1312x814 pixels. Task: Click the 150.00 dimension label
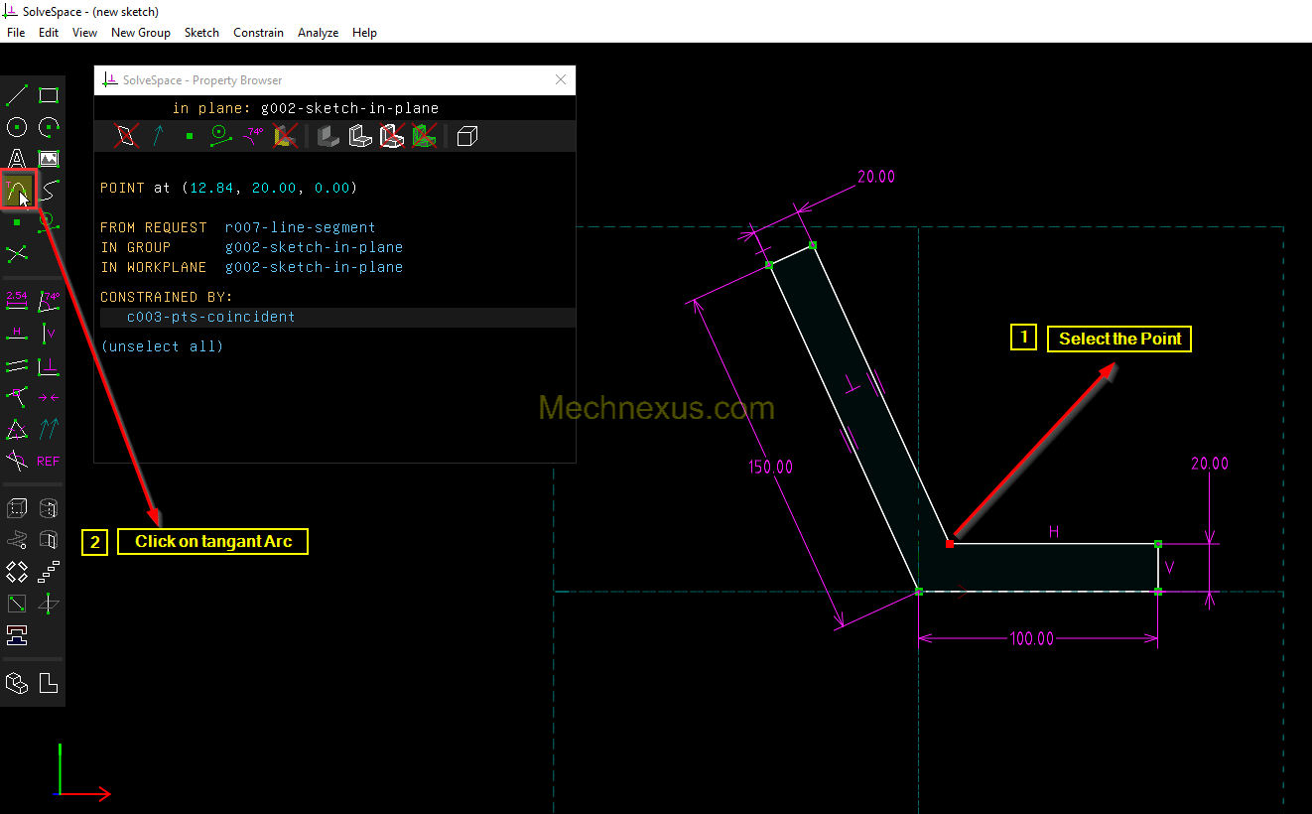tap(770, 467)
